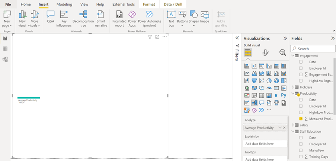Select the Python visual
This screenshot has width=336, height=161.
point(284,95)
